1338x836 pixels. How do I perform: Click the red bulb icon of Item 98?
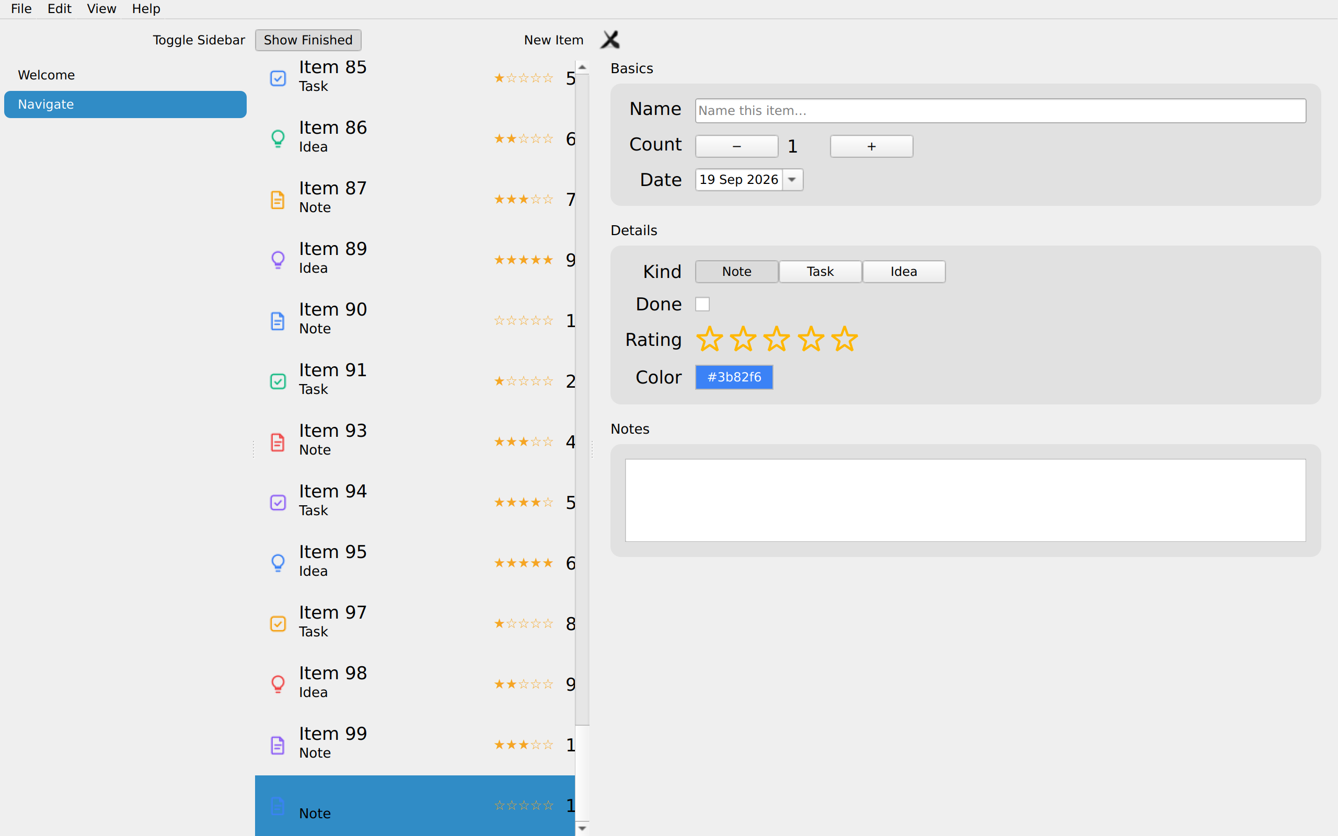pyautogui.click(x=278, y=684)
